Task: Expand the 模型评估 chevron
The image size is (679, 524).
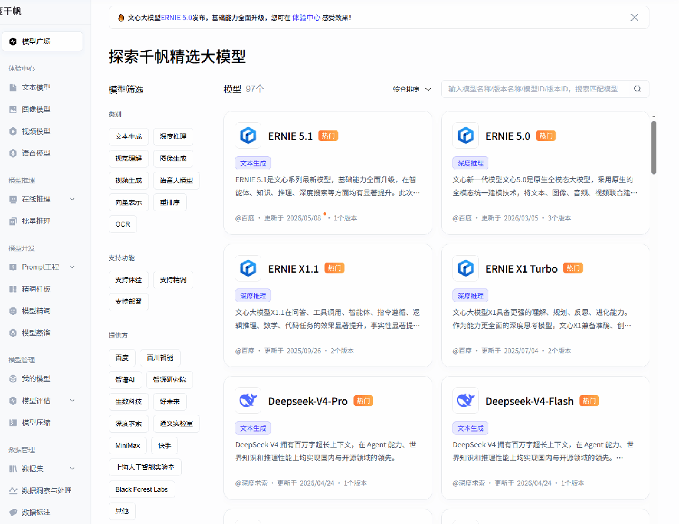Action: pyautogui.click(x=72, y=401)
